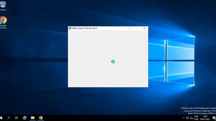Image resolution: width=216 pixels, height=121 pixels.
Task: Open the 18:44 clock and date
Action: (205, 118)
